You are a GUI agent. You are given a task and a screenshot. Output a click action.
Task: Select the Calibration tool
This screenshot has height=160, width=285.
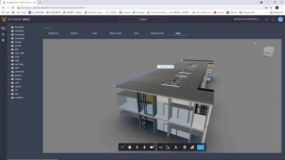pyautogui.click(x=175, y=147)
